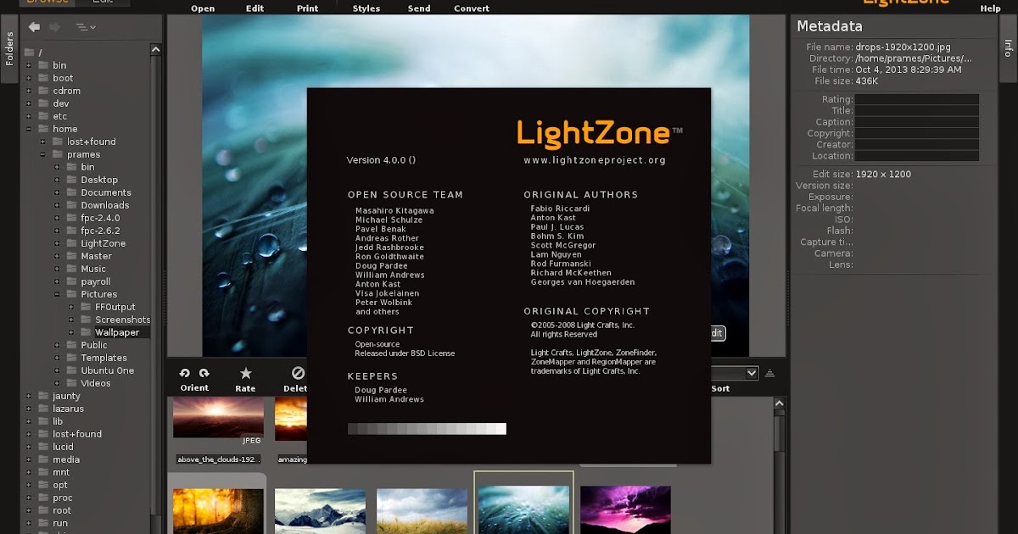The height and width of the screenshot is (534, 1018).
Task: Click the folder icon next to Pictures
Action: pyautogui.click(x=72, y=294)
